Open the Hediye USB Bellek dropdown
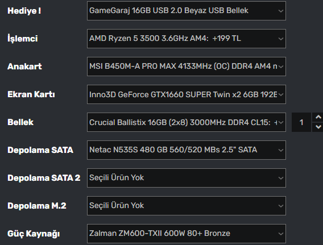 187,11
